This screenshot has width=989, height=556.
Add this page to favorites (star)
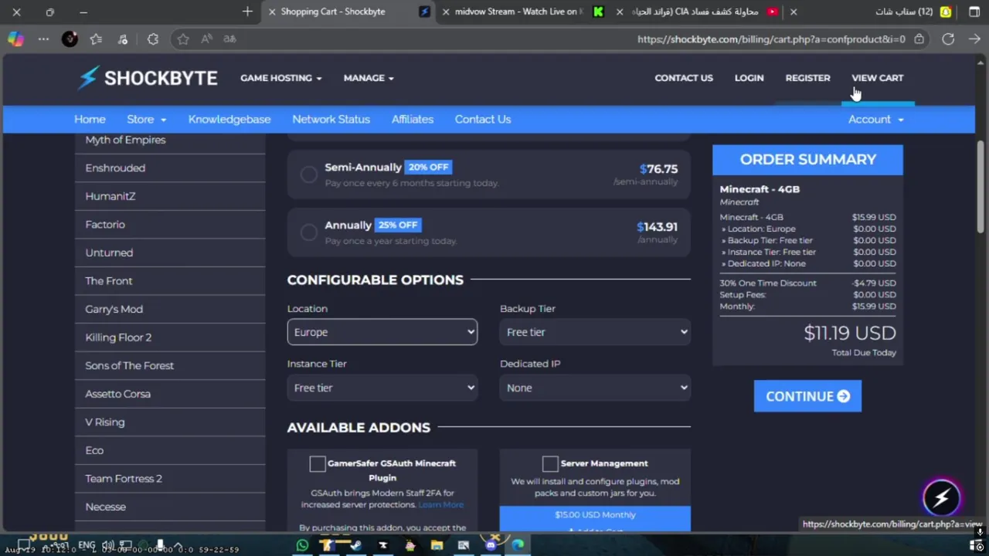coord(183,39)
